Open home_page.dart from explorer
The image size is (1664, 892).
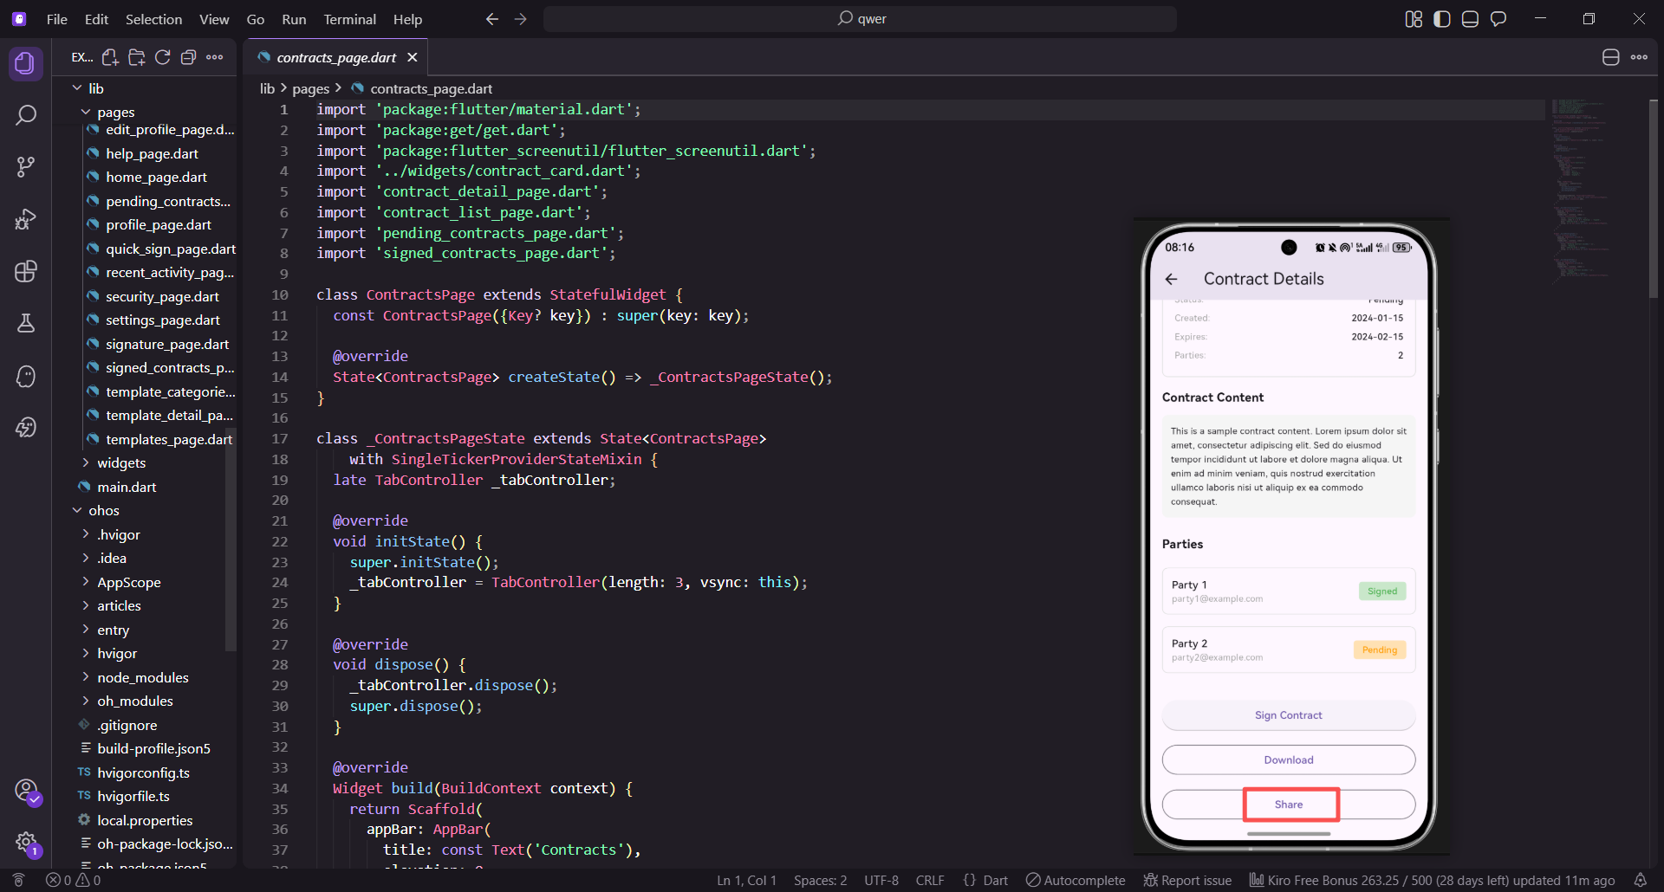point(156,178)
